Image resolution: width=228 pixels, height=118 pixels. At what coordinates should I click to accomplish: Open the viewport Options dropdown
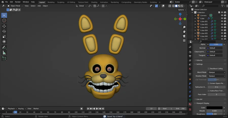182,10
